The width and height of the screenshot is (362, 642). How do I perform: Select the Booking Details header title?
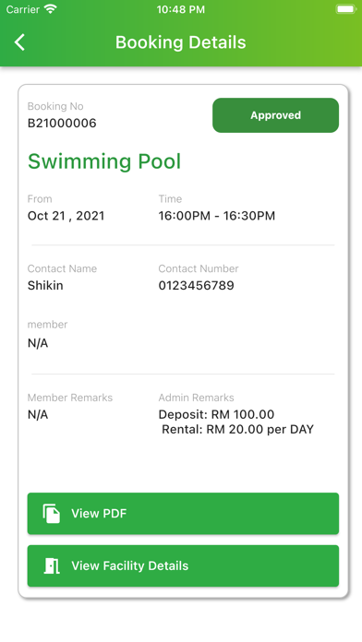180,42
